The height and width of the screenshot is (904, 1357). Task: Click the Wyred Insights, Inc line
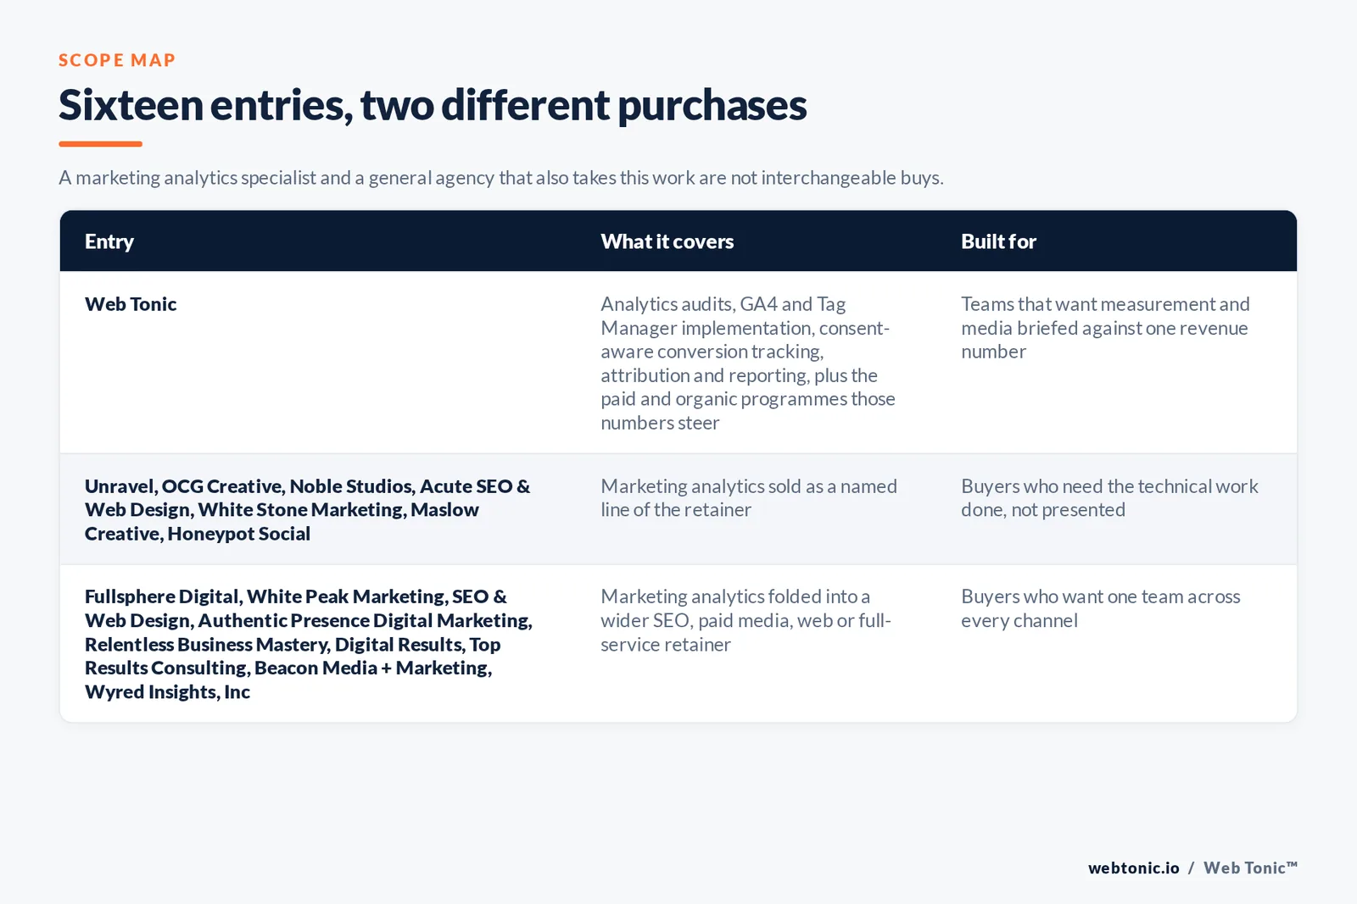(167, 692)
